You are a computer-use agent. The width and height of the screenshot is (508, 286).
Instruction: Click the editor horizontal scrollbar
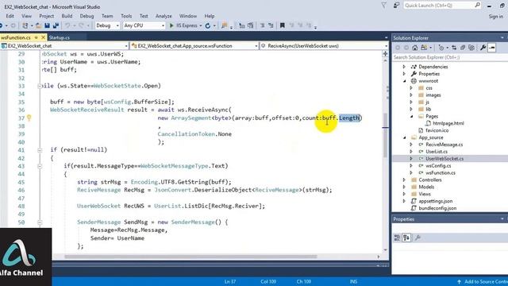click(x=190, y=257)
